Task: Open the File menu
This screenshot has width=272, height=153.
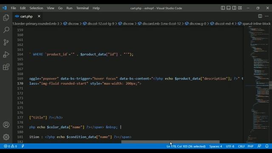Action: click(x=13, y=8)
